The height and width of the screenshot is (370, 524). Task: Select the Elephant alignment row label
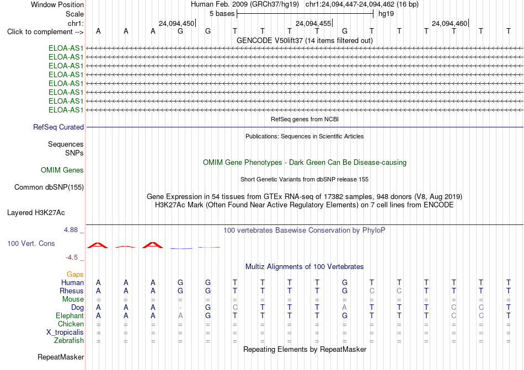pyautogui.click(x=70, y=316)
